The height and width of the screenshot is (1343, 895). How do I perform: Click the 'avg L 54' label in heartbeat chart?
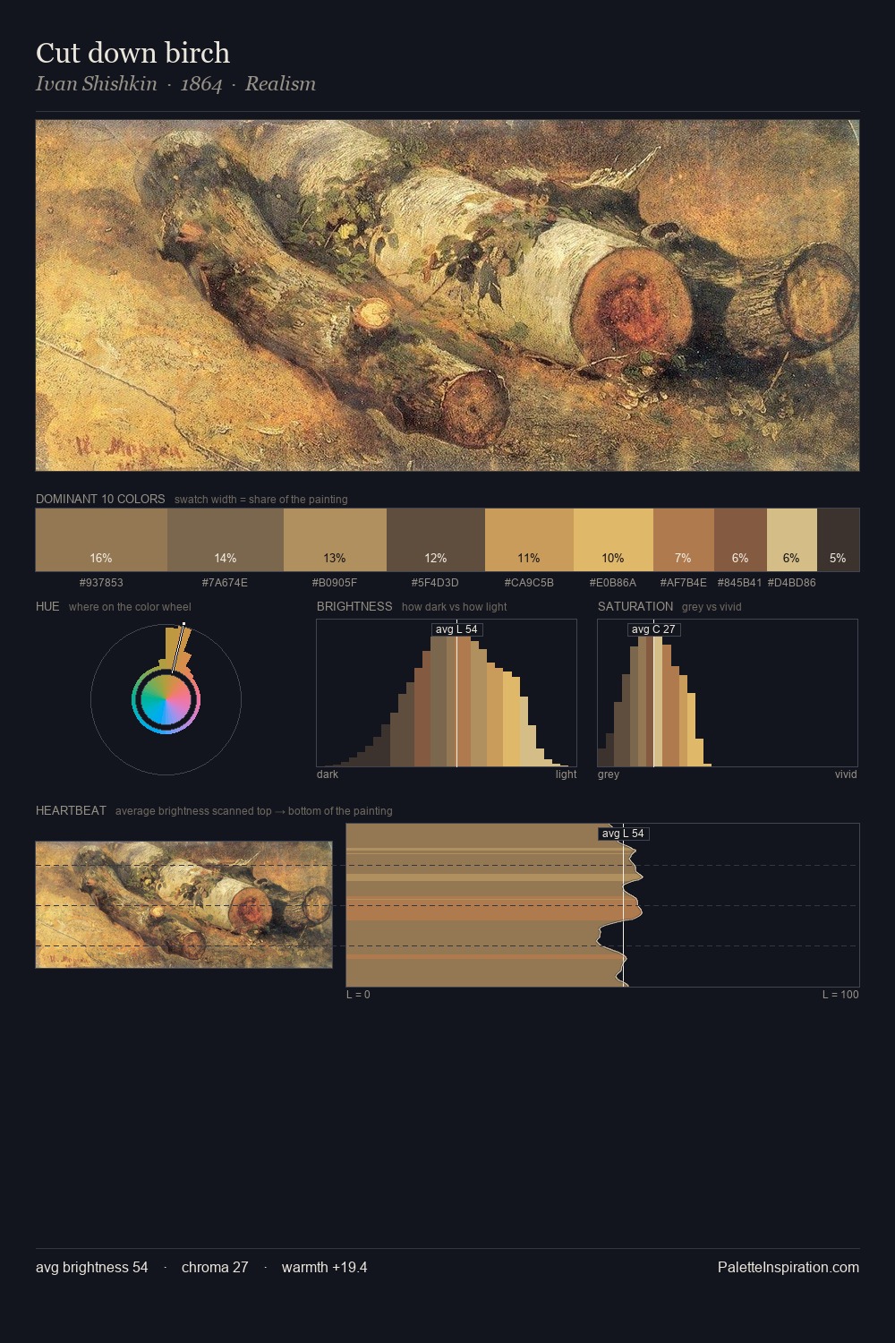[x=623, y=834]
